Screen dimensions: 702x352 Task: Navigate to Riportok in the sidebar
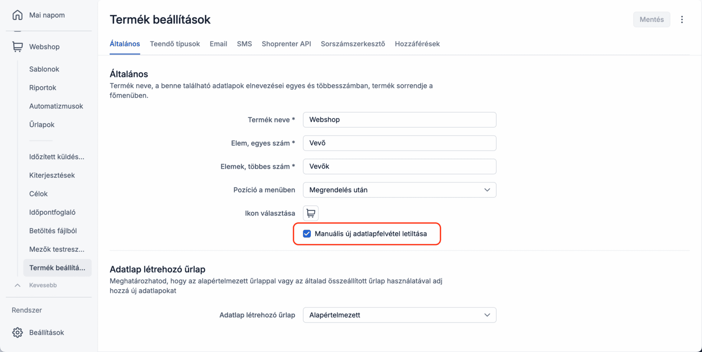click(x=43, y=88)
